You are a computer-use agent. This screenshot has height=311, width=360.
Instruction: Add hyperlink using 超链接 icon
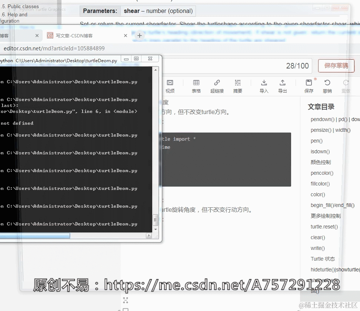coord(217,86)
